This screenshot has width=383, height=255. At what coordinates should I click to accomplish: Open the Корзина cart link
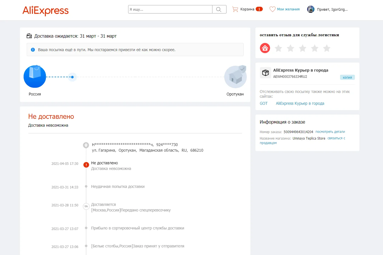tap(247, 9)
